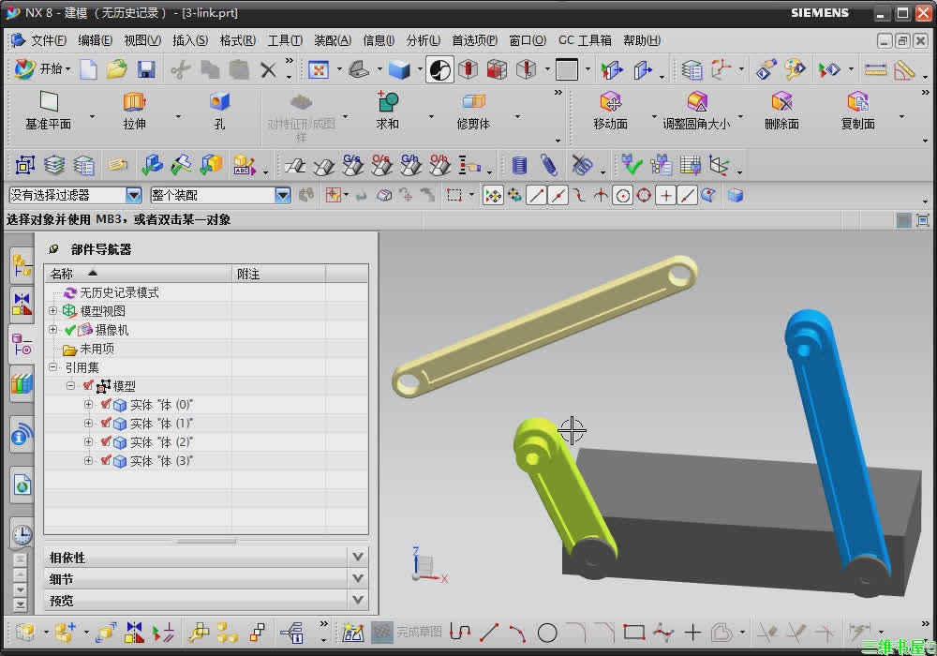Open the 装配(A) menu
Image resolution: width=937 pixels, height=656 pixels.
point(333,40)
